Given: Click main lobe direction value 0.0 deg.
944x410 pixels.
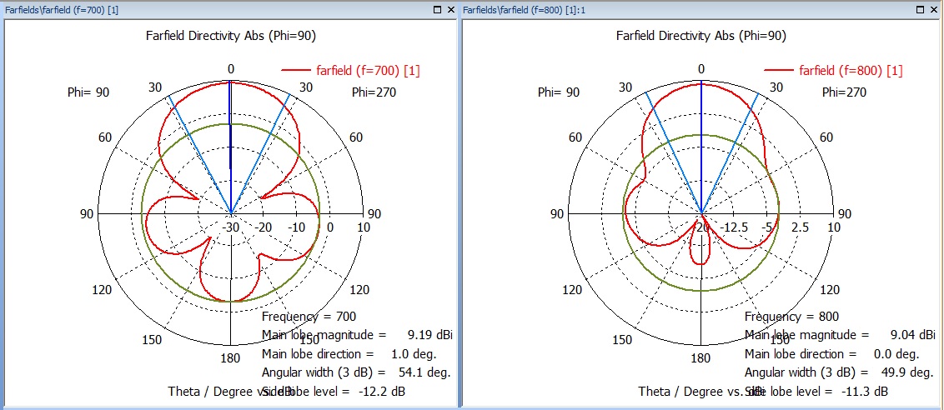Looking at the screenshot, I should (x=897, y=353).
